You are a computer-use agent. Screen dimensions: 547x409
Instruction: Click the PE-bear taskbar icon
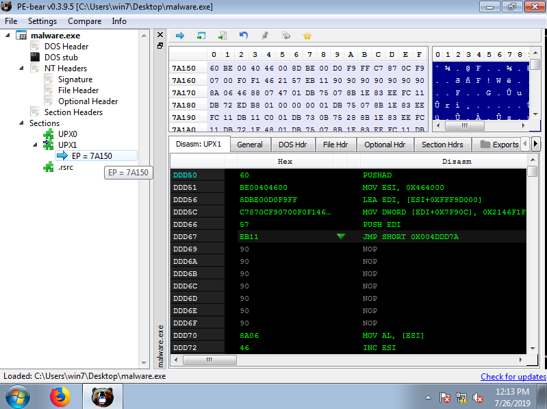coord(102,397)
